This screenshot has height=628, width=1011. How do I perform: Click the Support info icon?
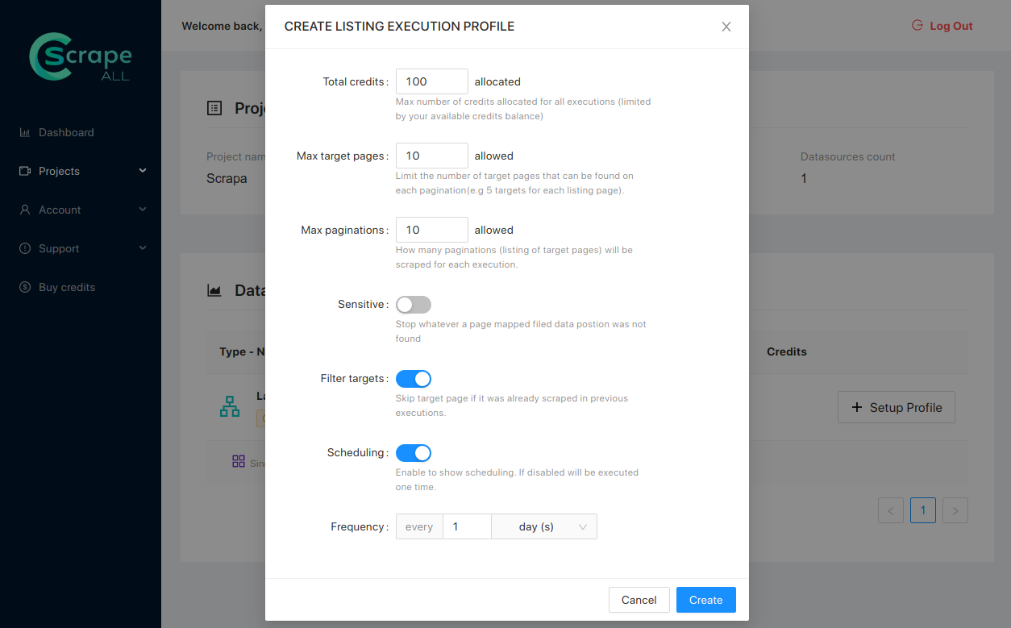[x=25, y=248]
